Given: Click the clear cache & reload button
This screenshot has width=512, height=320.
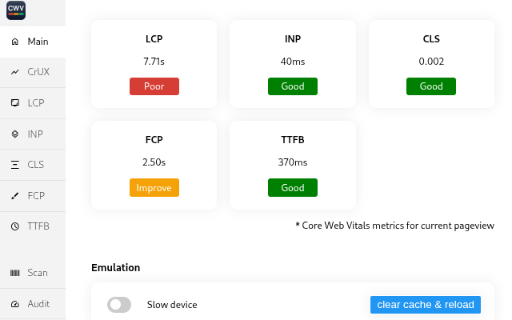Looking at the screenshot, I should coord(426,305).
